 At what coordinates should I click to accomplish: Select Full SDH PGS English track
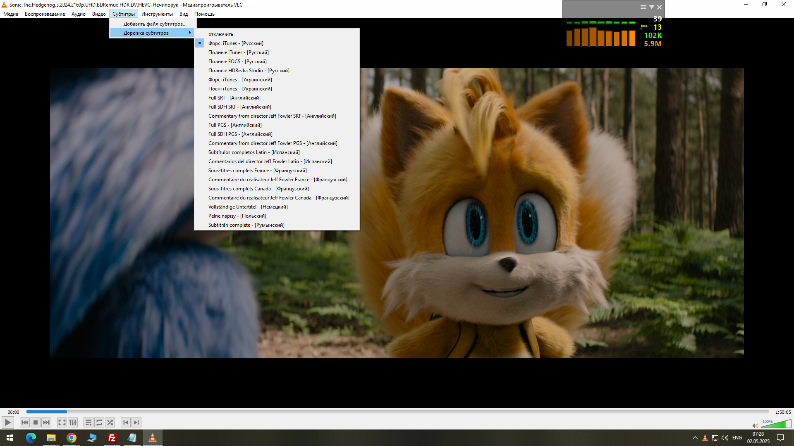point(277,134)
